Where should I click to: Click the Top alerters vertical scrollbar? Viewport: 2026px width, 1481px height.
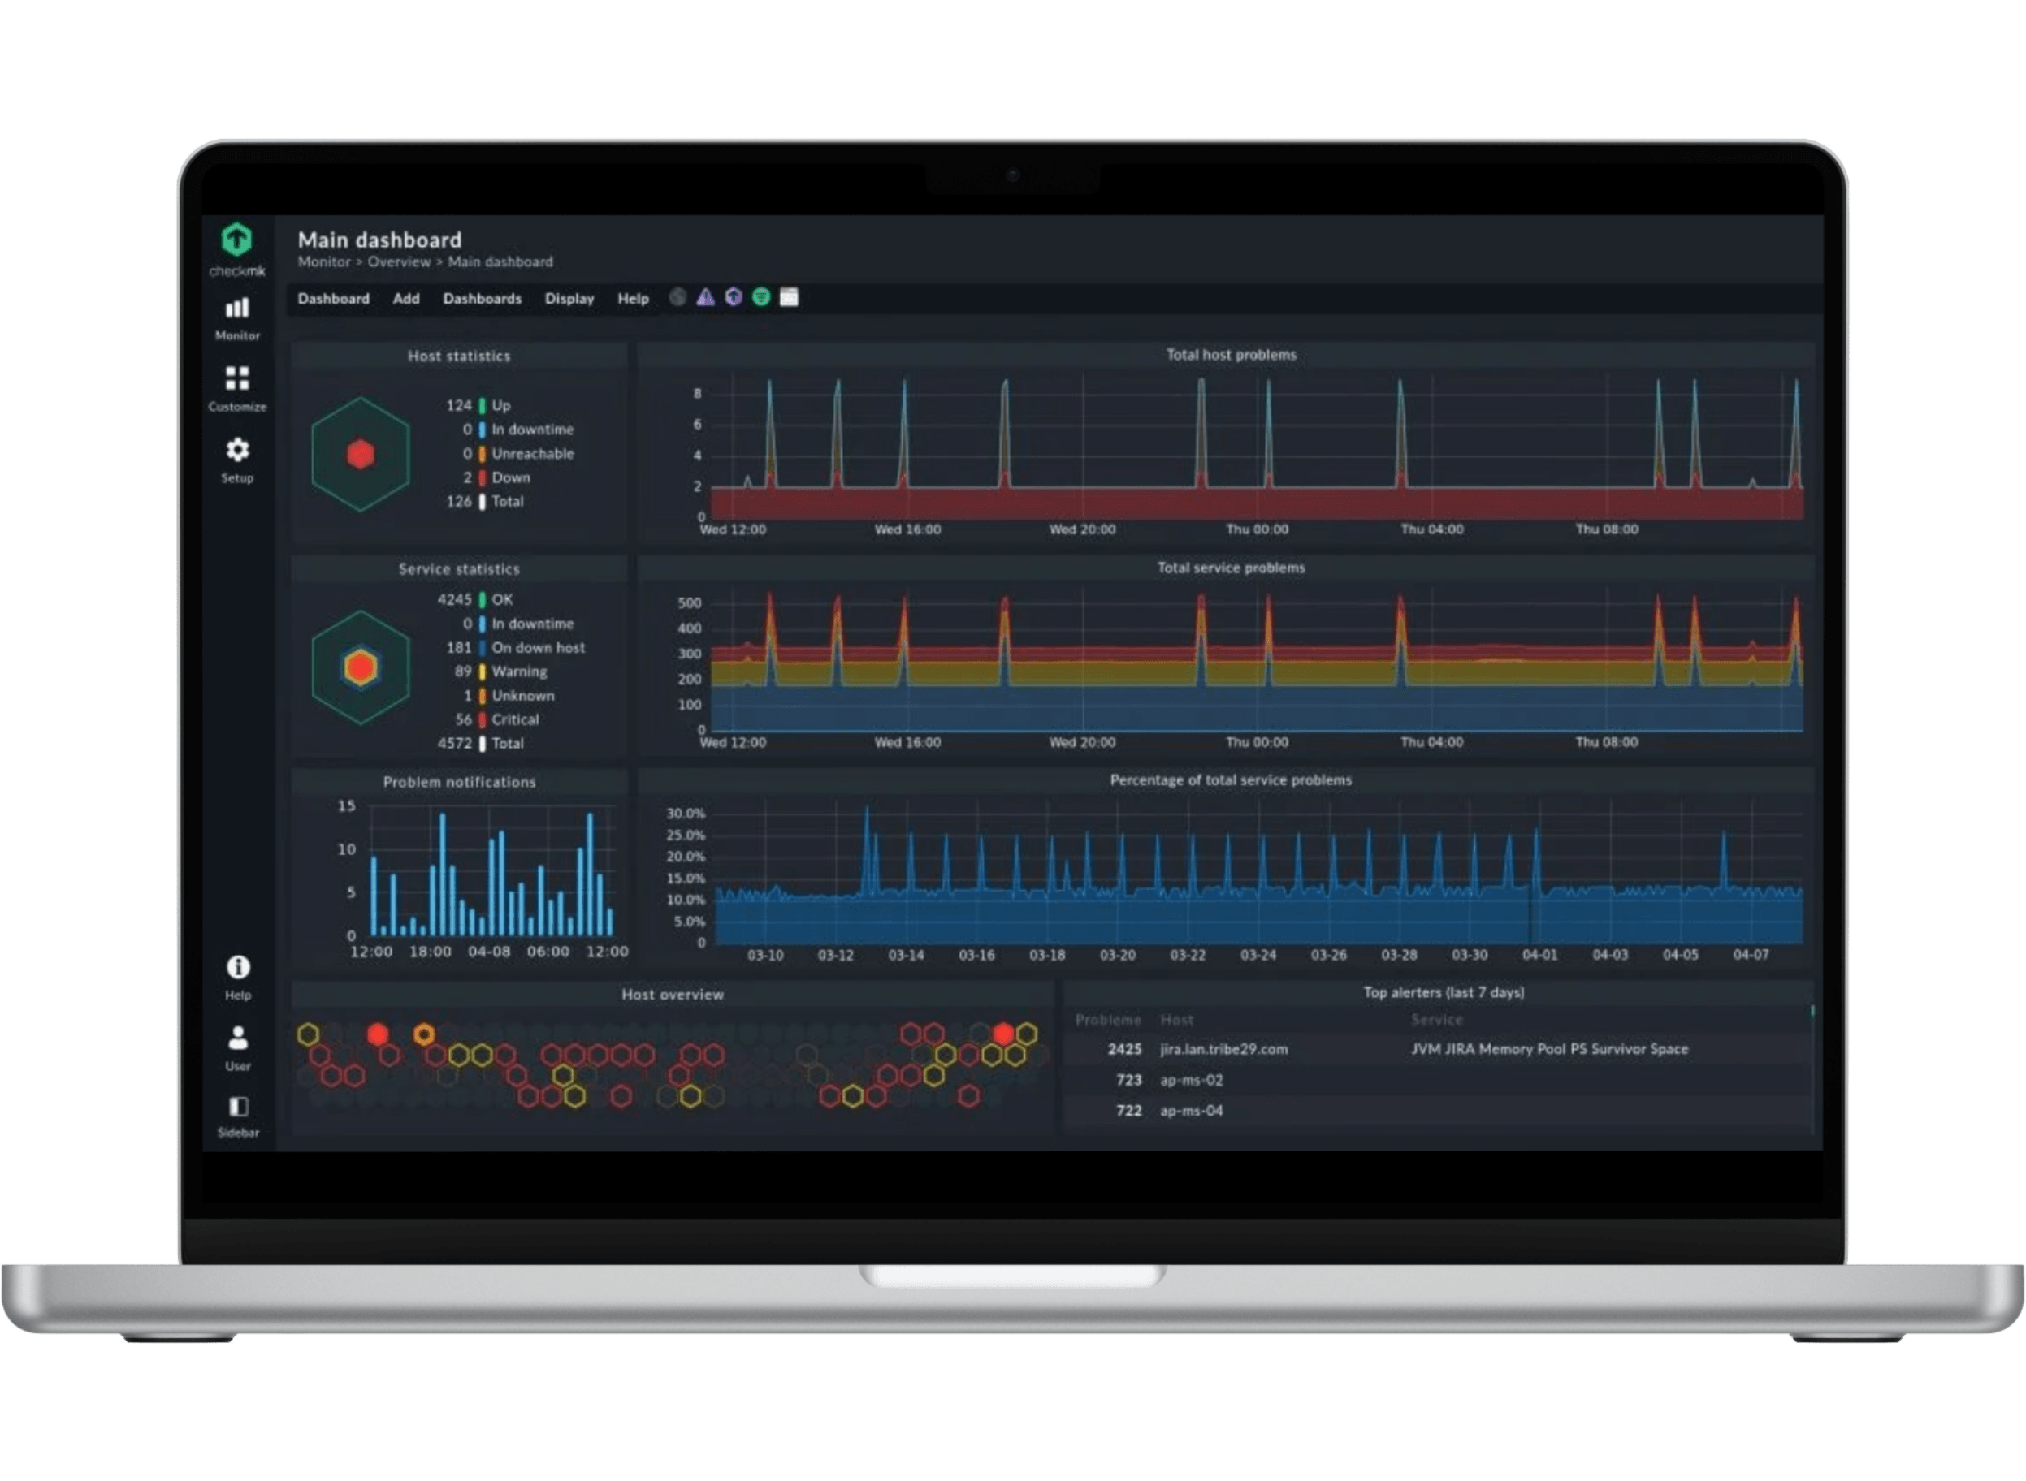(x=1812, y=1069)
